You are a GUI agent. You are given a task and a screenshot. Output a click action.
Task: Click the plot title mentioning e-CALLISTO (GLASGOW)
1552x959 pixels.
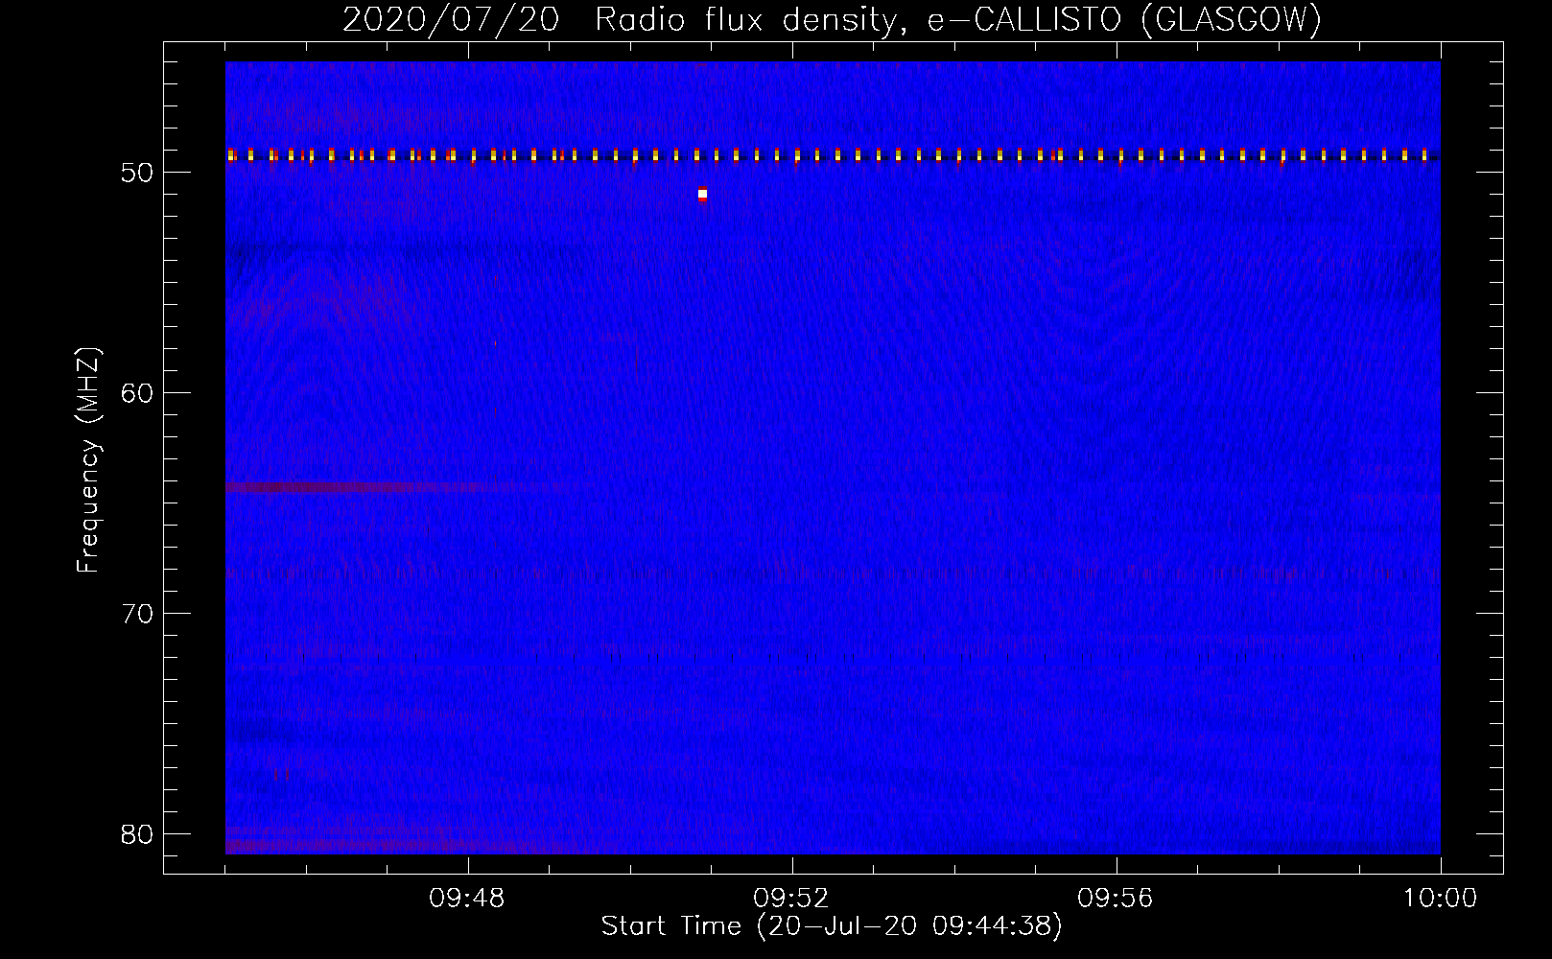[832, 19]
